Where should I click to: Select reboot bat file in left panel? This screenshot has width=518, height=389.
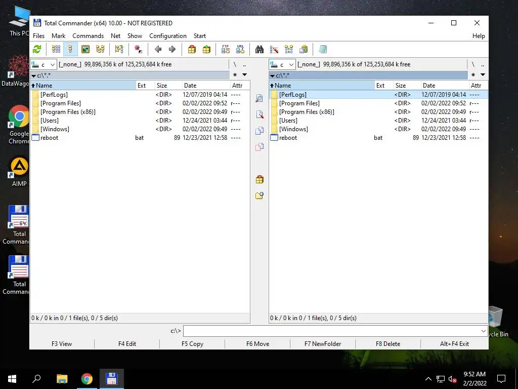[140, 138]
